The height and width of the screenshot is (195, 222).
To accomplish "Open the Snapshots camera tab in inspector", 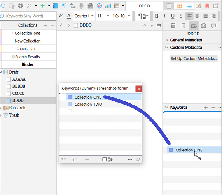I will (x=203, y=26).
